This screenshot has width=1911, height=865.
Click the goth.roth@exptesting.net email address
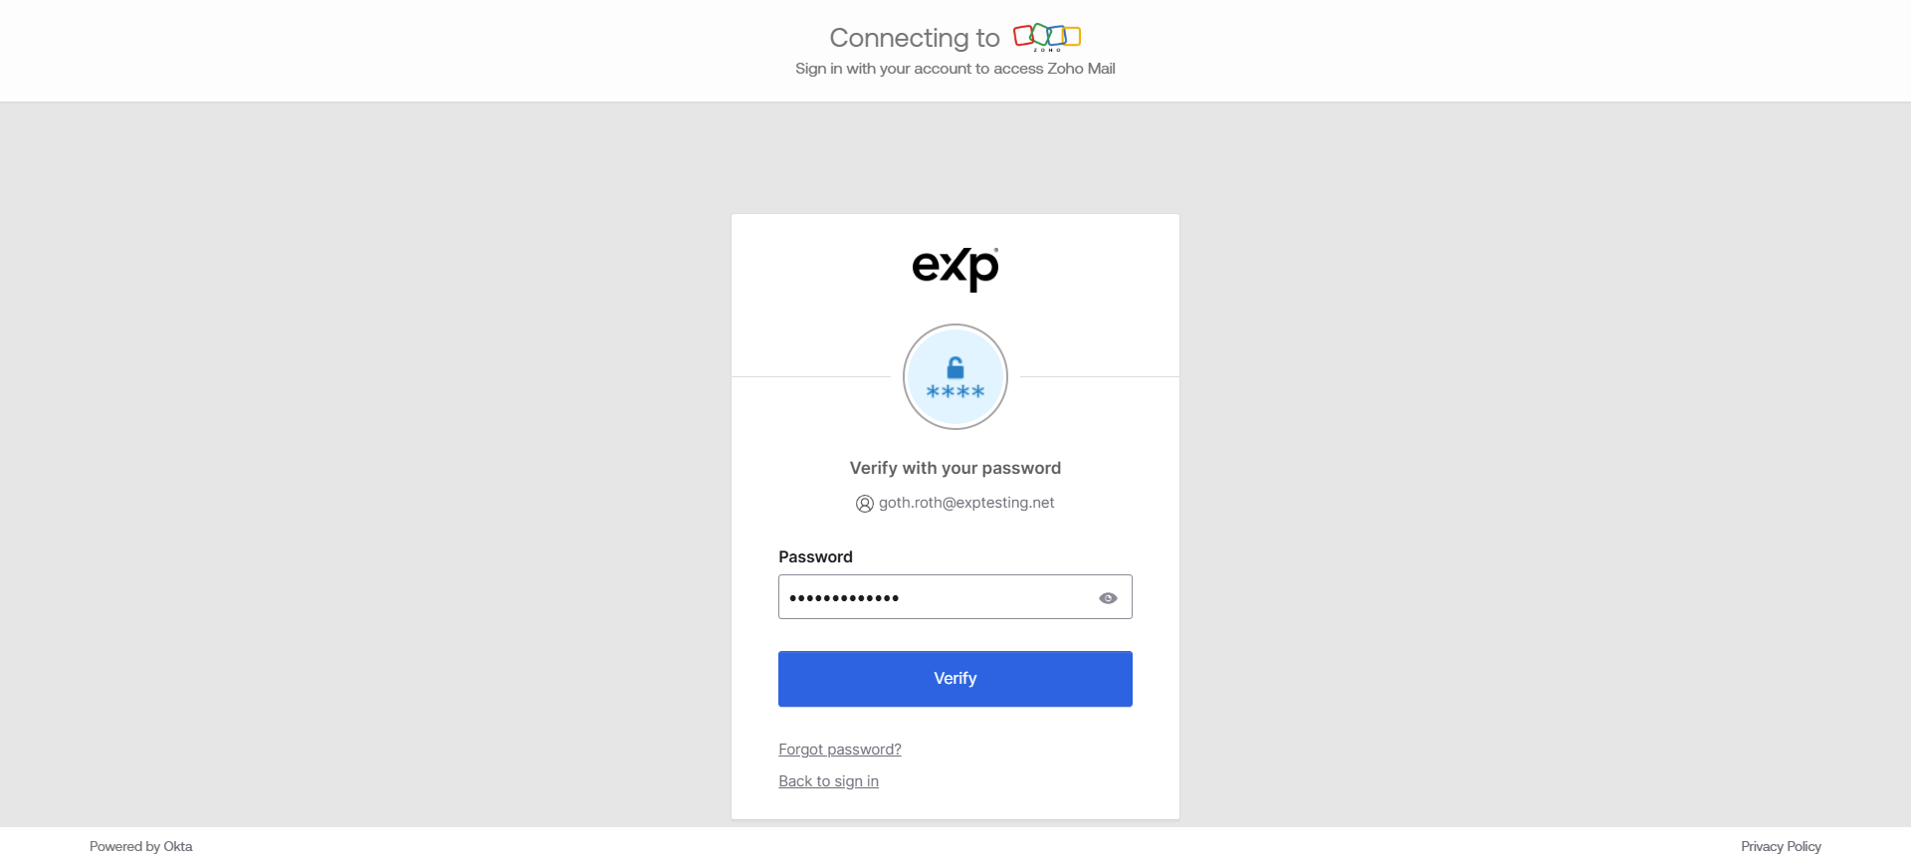[966, 503]
